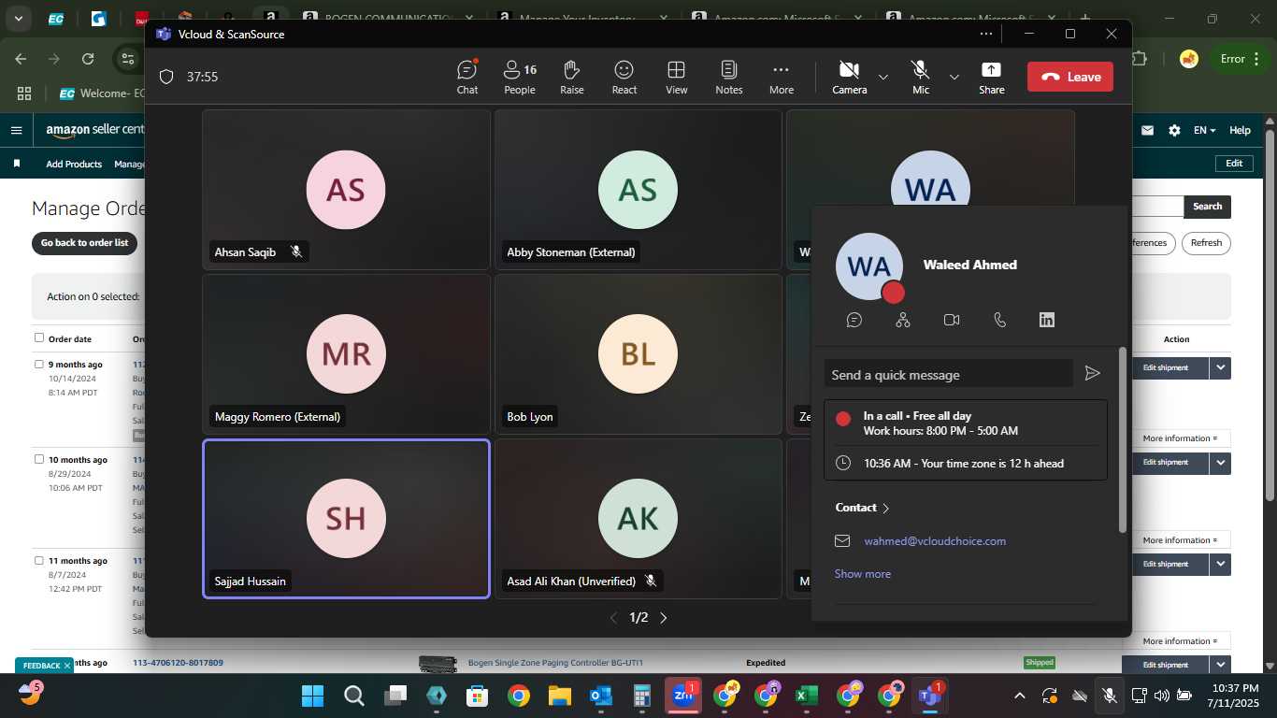Click Show more in contact card

(x=863, y=574)
